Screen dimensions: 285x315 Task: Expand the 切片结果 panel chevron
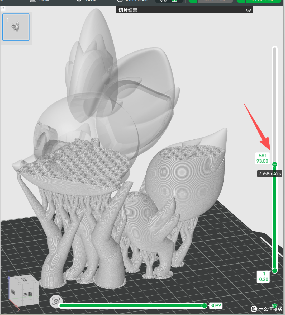pyautogui.click(x=248, y=11)
